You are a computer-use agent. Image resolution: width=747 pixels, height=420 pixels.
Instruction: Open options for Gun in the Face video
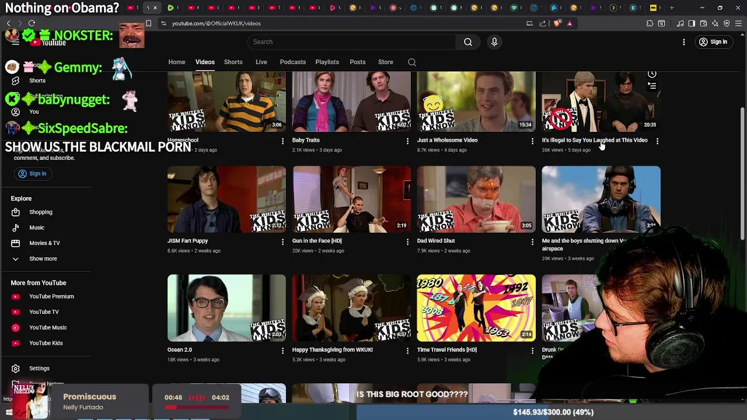407,242
